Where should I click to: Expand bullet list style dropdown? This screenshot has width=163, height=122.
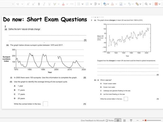[x=82, y=4]
